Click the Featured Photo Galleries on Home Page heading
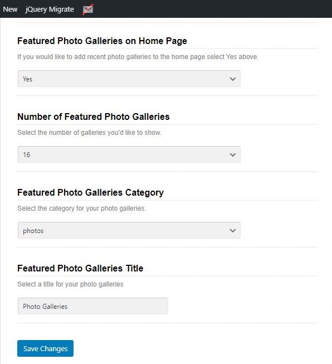This screenshot has width=332, height=364. (x=102, y=41)
